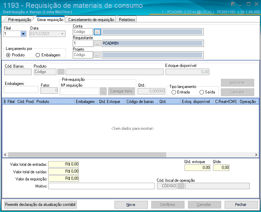The height and width of the screenshot is (212, 261).
Task: Click the Estoq. disponível column header
Action: point(197,102)
